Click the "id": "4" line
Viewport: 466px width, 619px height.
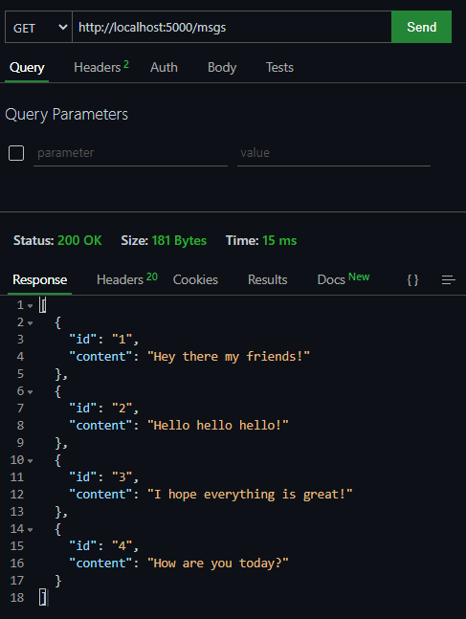[104, 546]
